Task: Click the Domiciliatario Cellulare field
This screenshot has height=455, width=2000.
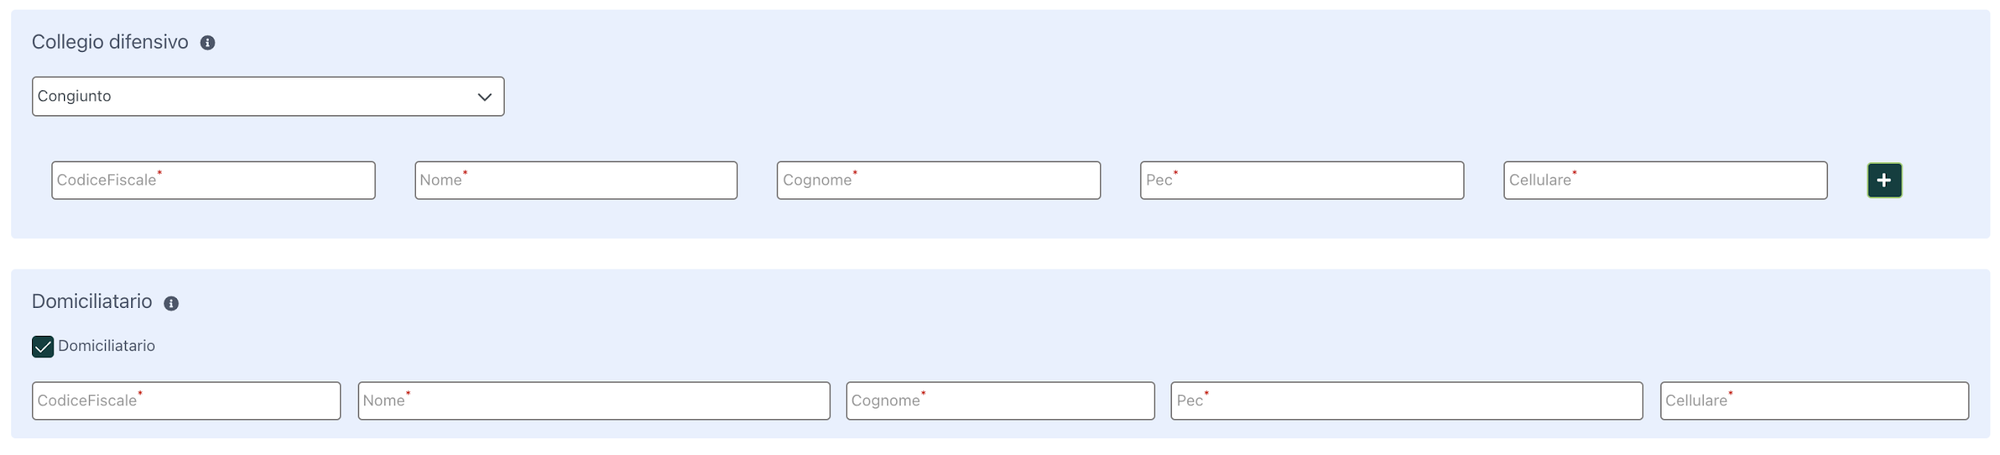Action: 1814,401
